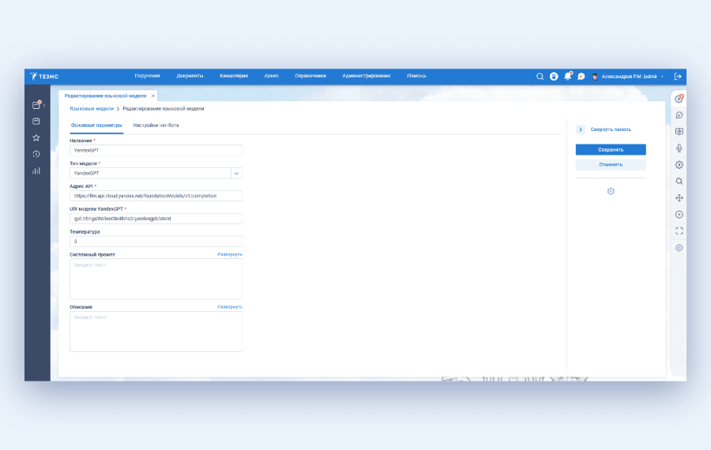This screenshot has height=450, width=711.
Task: Switch to the Основные параметры tab
Action: [96, 125]
